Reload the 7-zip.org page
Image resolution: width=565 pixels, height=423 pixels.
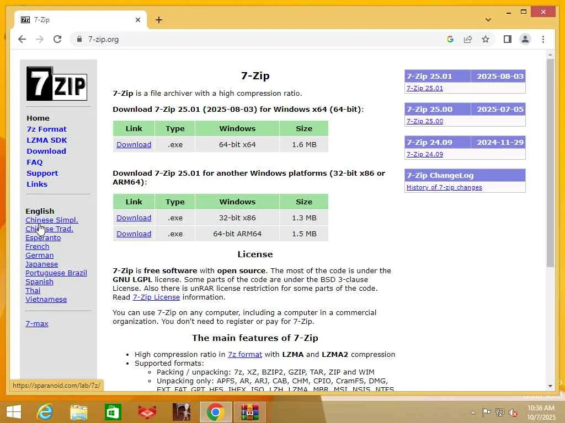click(57, 39)
